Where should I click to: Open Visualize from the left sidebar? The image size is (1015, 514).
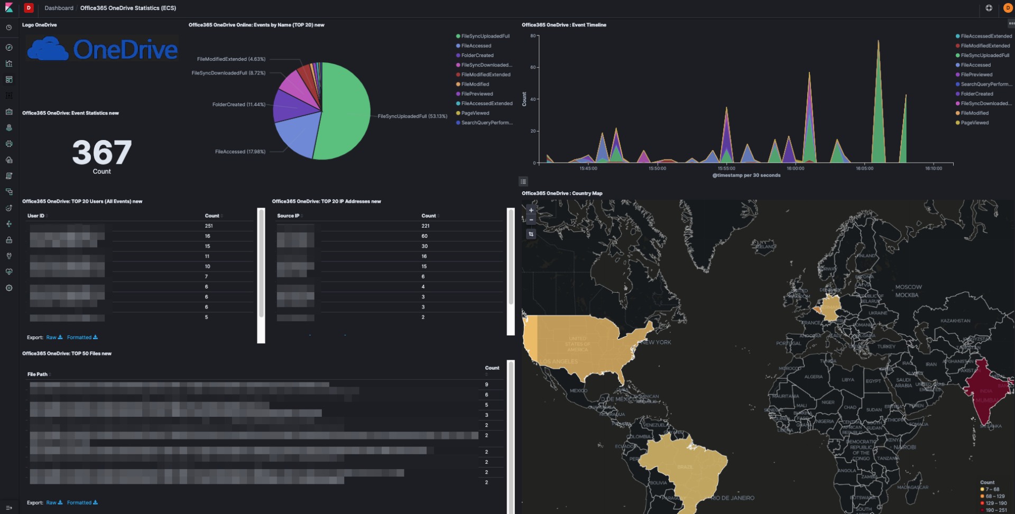click(x=9, y=63)
